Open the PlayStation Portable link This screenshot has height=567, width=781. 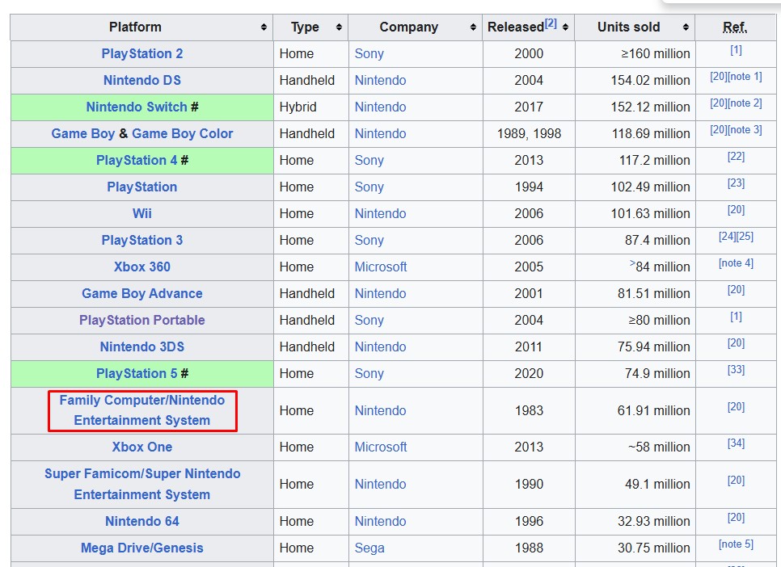(142, 320)
